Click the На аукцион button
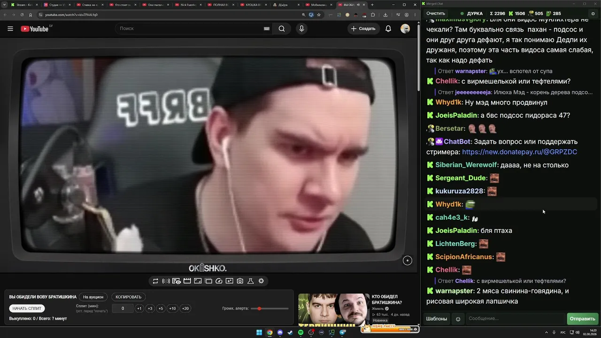Viewport: 601px width, 338px height. [93, 297]
